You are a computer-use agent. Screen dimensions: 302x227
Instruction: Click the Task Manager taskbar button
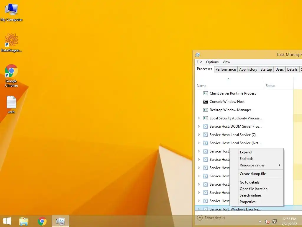pos(60,221)
